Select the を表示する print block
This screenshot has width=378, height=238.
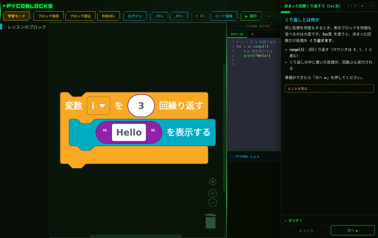(188, 132)
